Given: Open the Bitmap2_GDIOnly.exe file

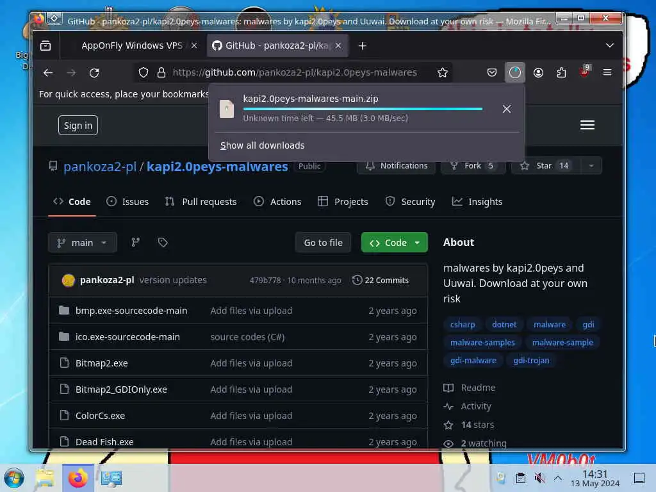Looking at the screenshot, I should (121, 389).
